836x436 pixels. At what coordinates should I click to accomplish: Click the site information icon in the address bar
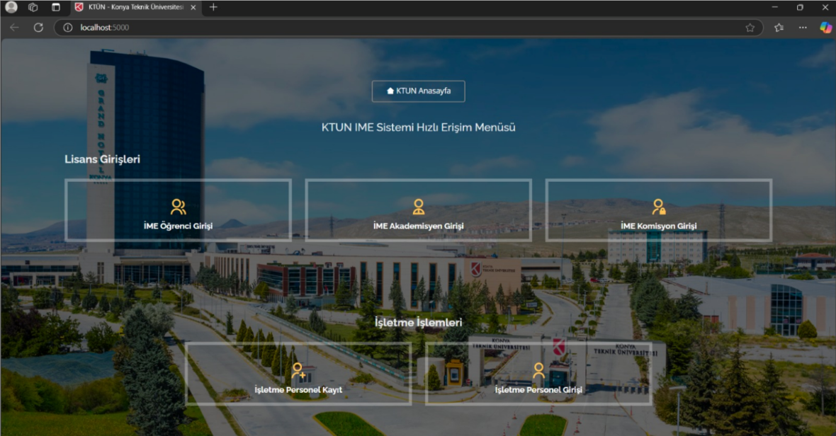tap(68, 28)
